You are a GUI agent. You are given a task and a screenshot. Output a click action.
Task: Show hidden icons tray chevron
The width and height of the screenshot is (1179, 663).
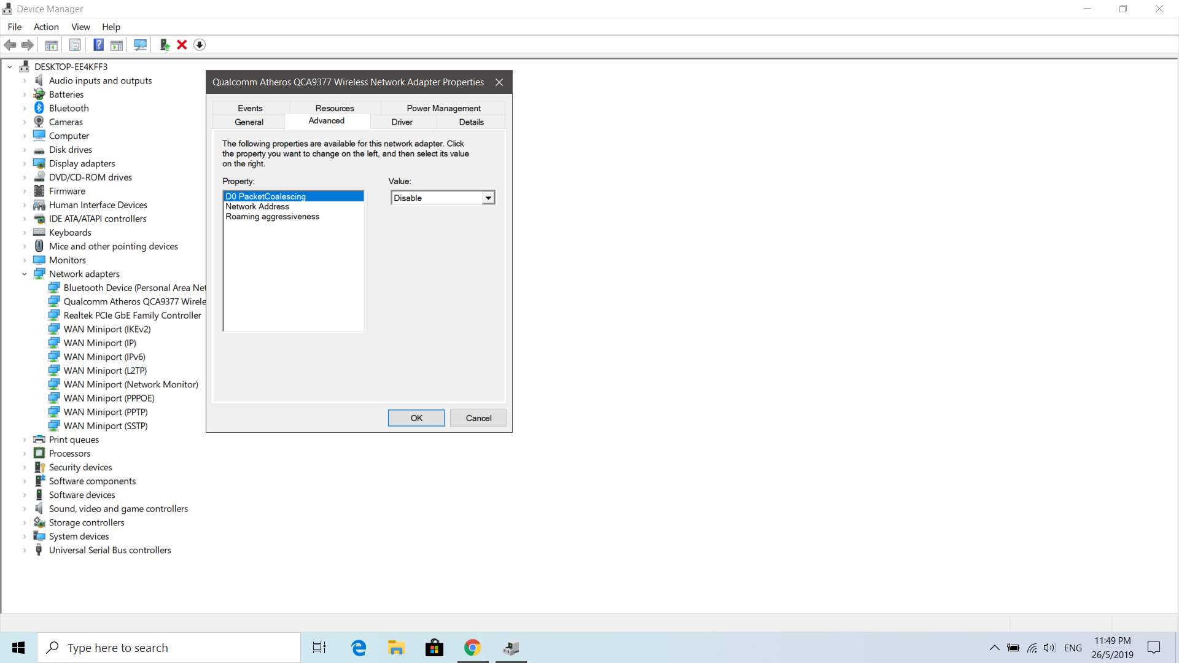point(994,648)
